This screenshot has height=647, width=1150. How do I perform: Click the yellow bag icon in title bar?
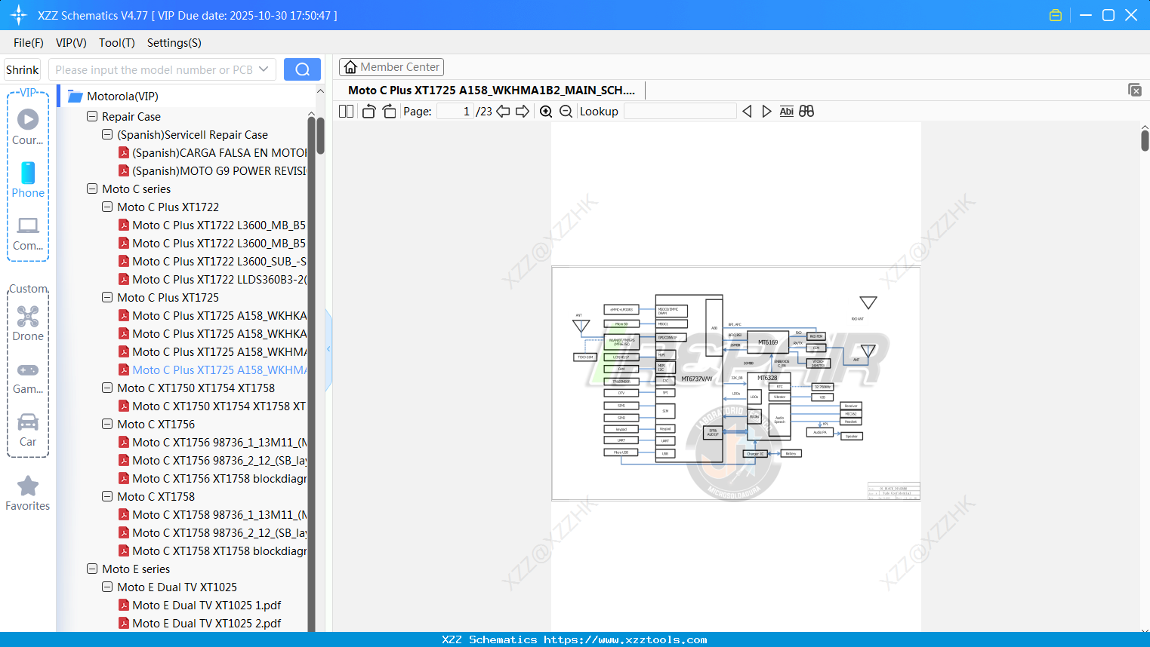tap(1056, 15)
